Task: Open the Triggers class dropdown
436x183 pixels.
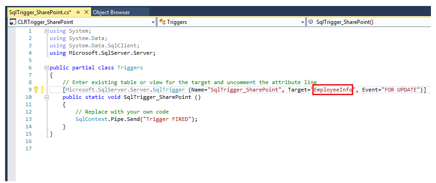Action: 303,22
